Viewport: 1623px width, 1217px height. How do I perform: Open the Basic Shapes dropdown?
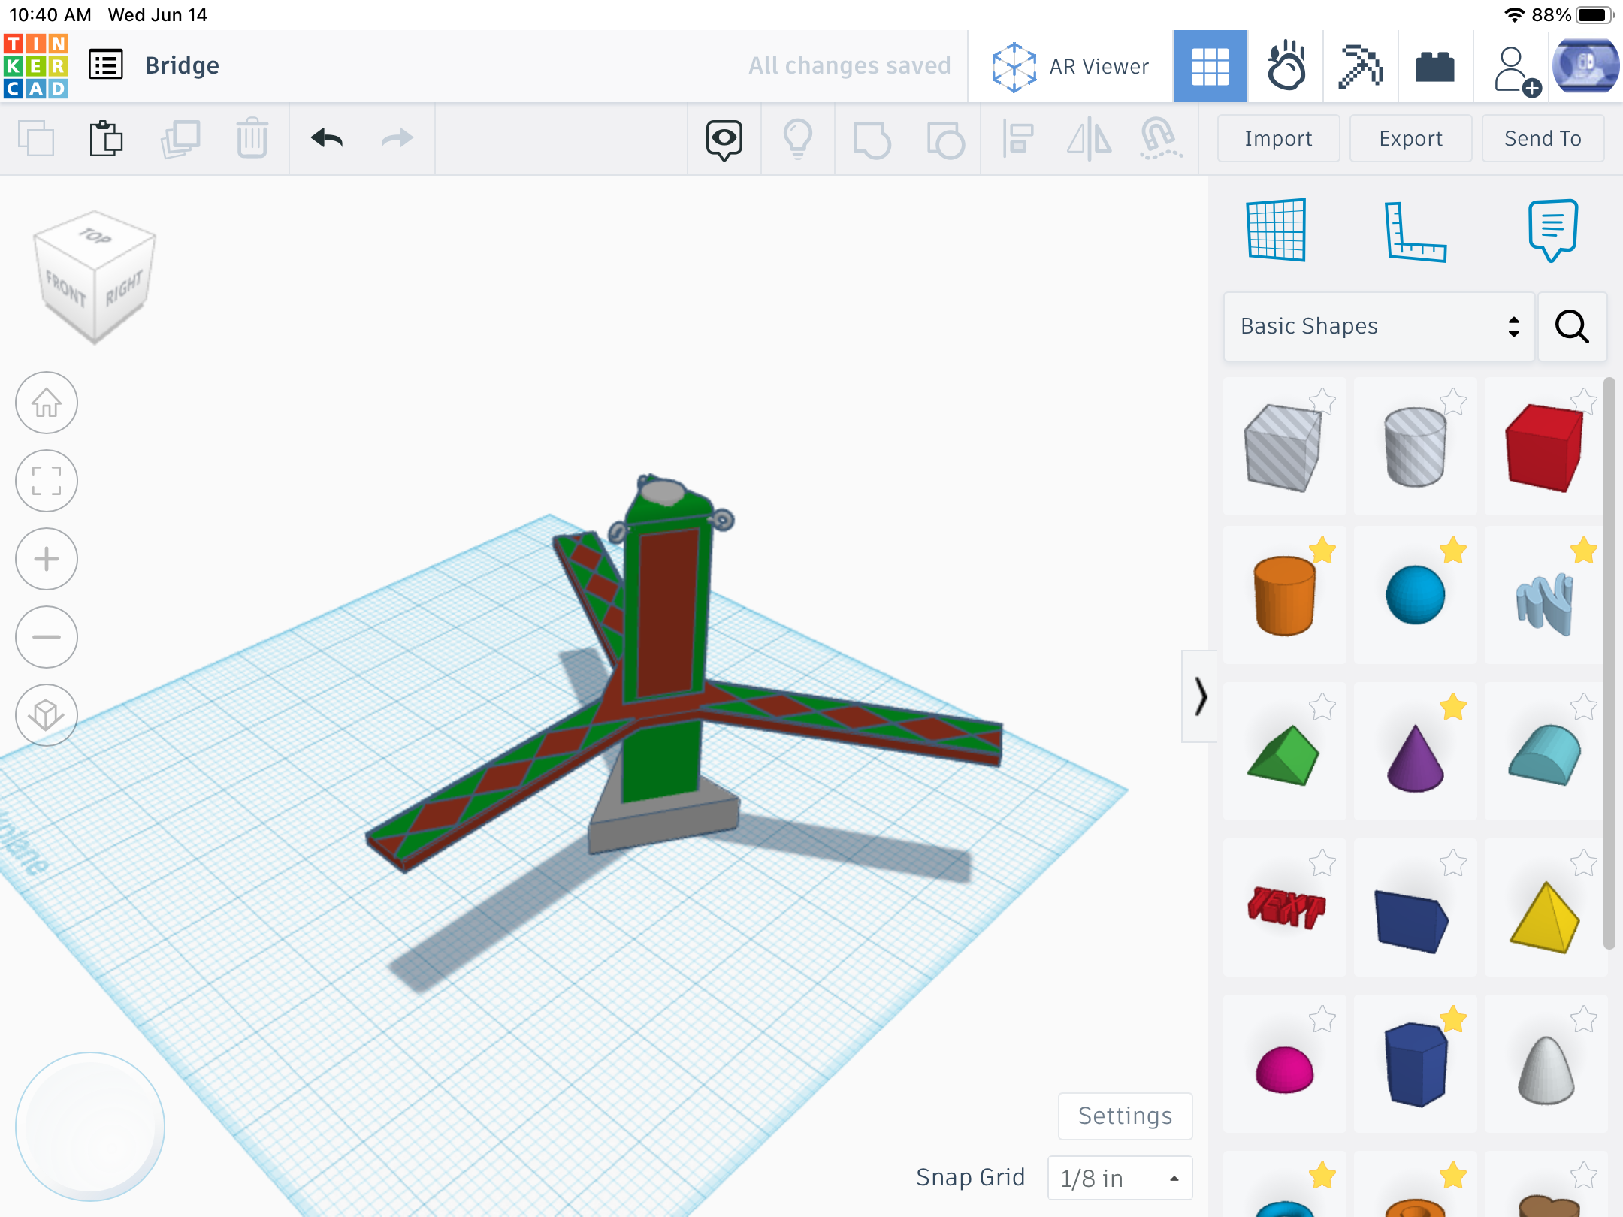(x=1378, y=326)
